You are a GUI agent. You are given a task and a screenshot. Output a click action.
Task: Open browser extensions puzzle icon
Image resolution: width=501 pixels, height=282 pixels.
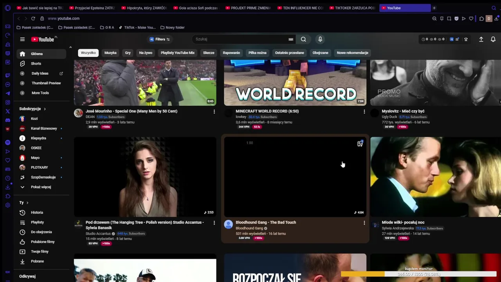[x=481, y=18]
